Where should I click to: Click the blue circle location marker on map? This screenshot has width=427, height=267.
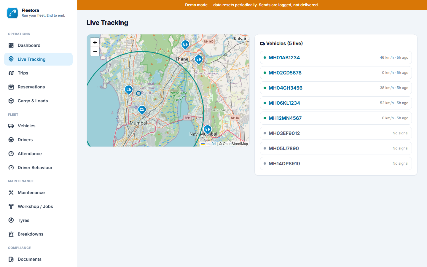pos(138,93)
